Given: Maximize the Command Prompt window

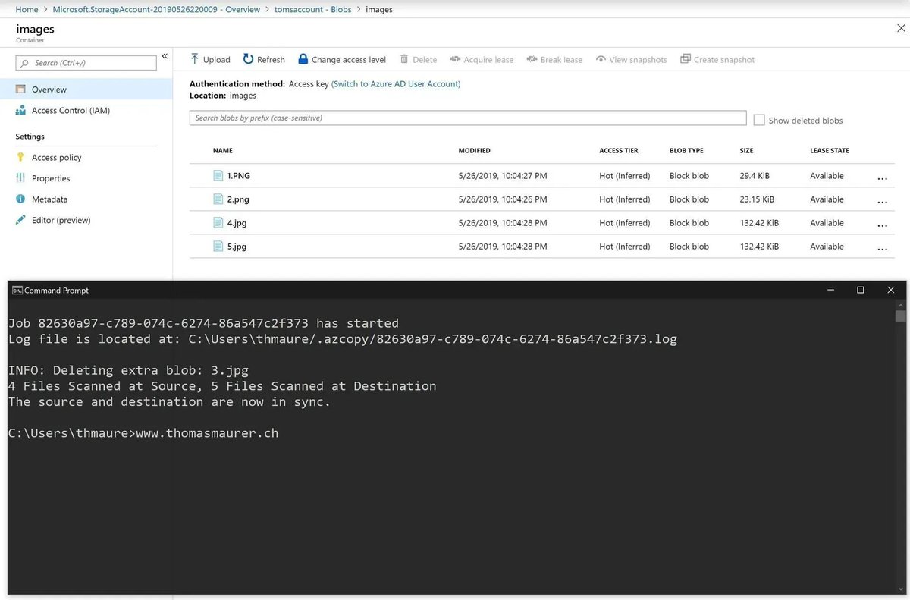Looking at the screenshot, I should 861,290.
